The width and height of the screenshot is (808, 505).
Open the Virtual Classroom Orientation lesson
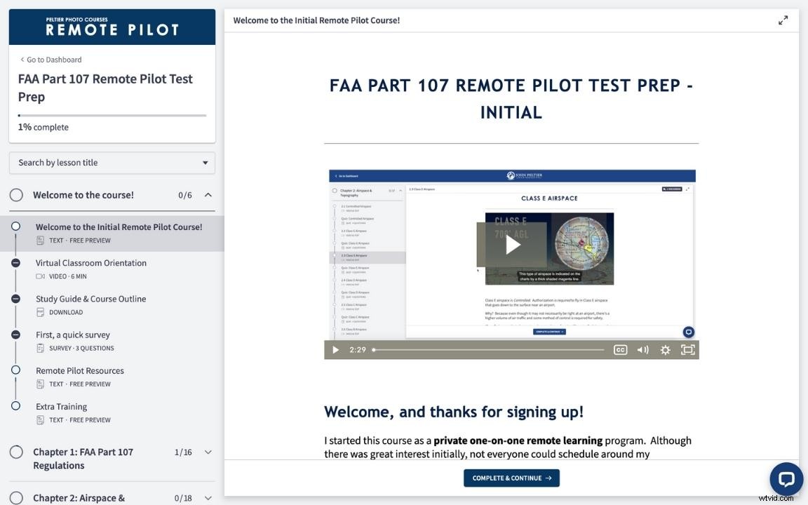[91, 262]
